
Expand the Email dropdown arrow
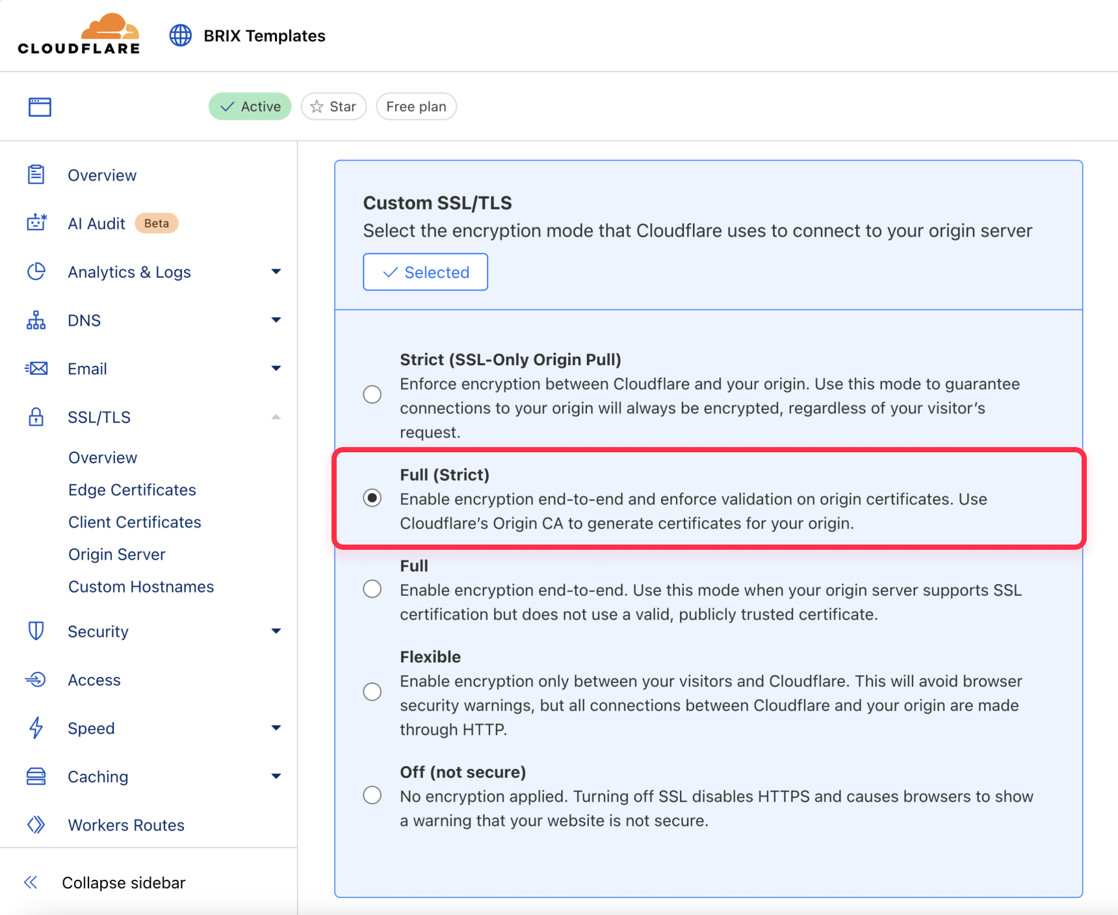(x=276, y=368)
